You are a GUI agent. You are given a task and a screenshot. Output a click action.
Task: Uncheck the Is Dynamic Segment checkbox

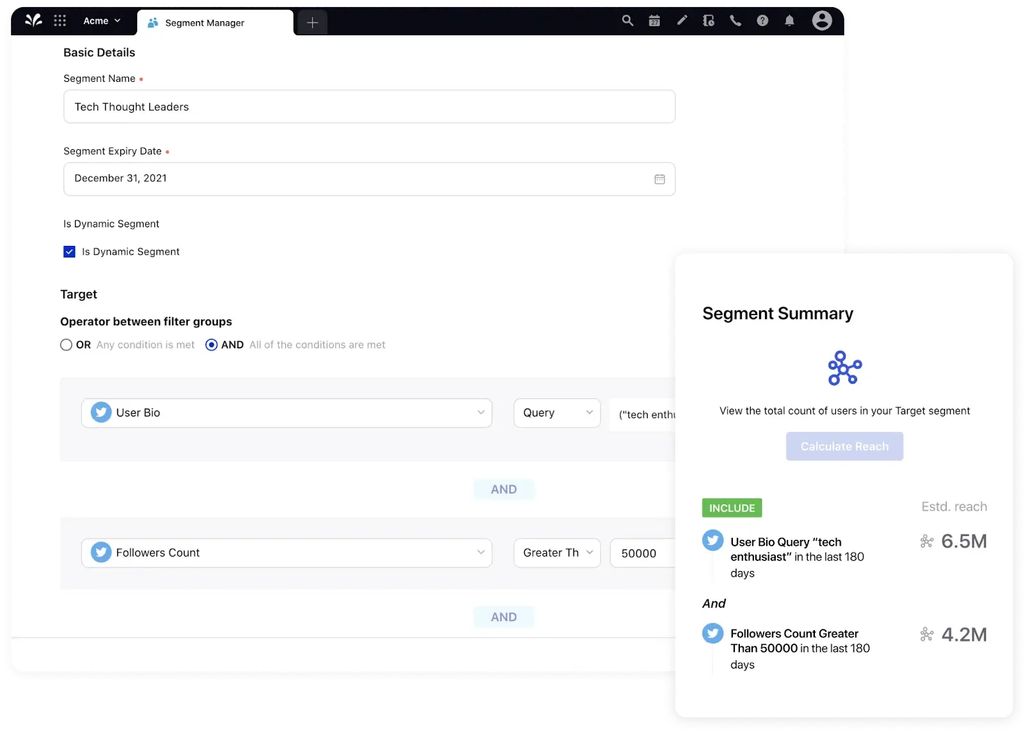click(x=69, y=251)
